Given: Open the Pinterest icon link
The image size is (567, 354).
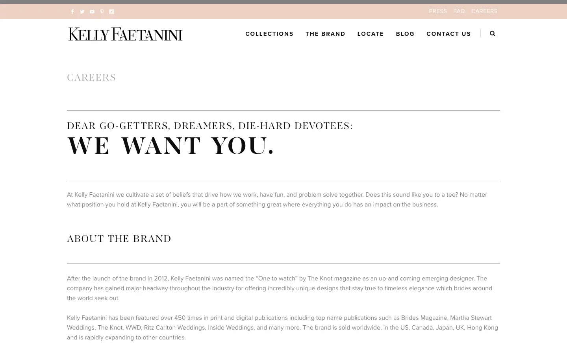Looking at the screenshot, I should pyautogui.click(x=102, y=12).
